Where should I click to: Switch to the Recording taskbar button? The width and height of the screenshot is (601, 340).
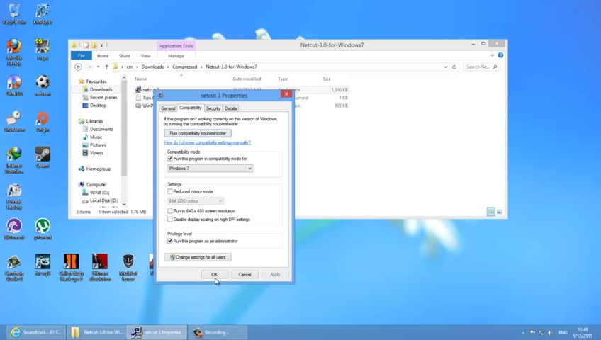[x=217, y=332]
